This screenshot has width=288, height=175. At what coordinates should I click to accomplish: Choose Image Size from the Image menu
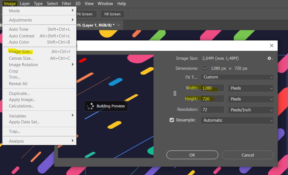[x=39, y=52]
